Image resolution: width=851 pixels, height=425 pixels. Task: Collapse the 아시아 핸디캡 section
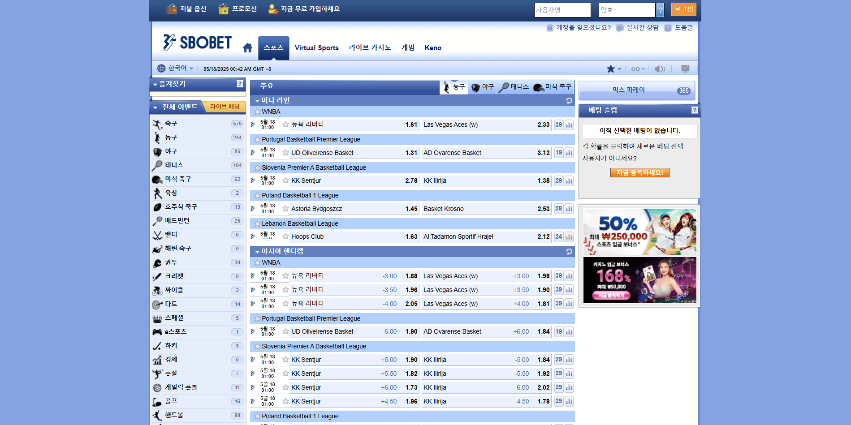point(257,252)
